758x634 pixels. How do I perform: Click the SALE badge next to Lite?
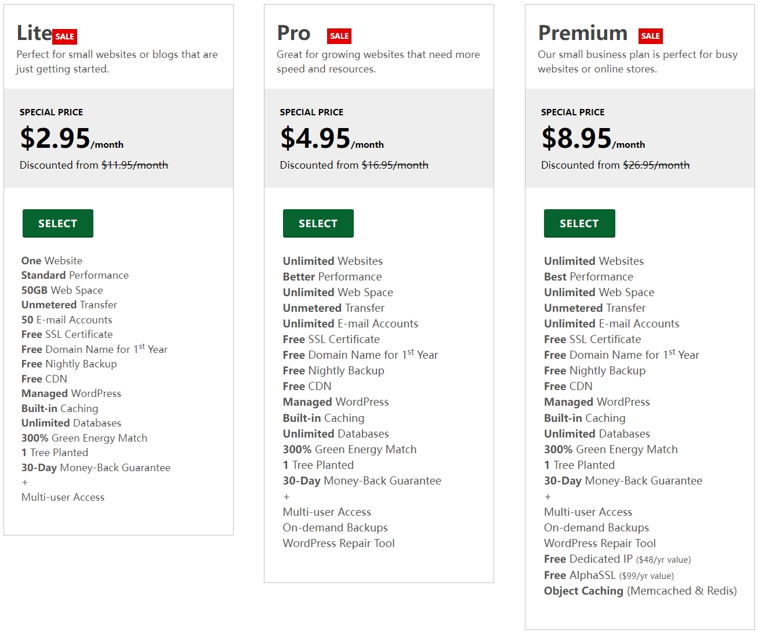(x=64, y=37)
